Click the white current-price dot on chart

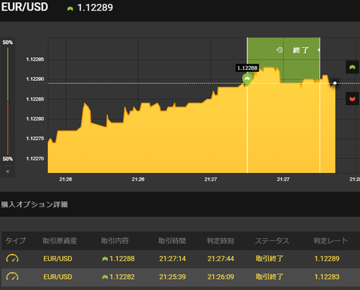pos(335,83)
